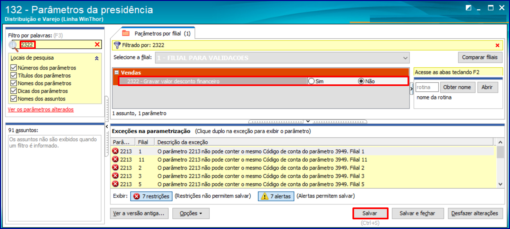Viewport: 510px width, 229px height.
Task: Click error icon on exception row Filial 11
Action: point(115,159)
